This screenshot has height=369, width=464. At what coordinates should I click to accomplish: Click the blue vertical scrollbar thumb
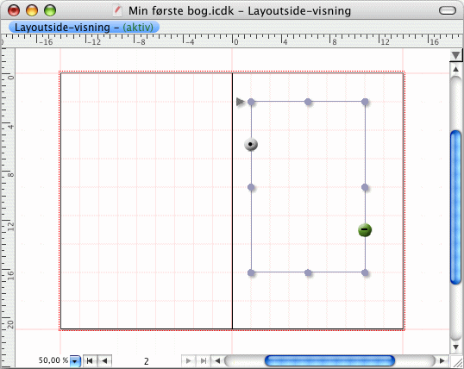click(455, 207)
